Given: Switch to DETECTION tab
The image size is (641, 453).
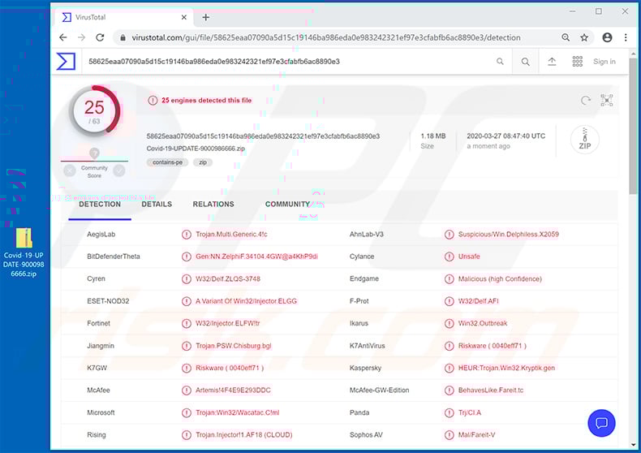Looking at the screenshot, I should [100, 205].
